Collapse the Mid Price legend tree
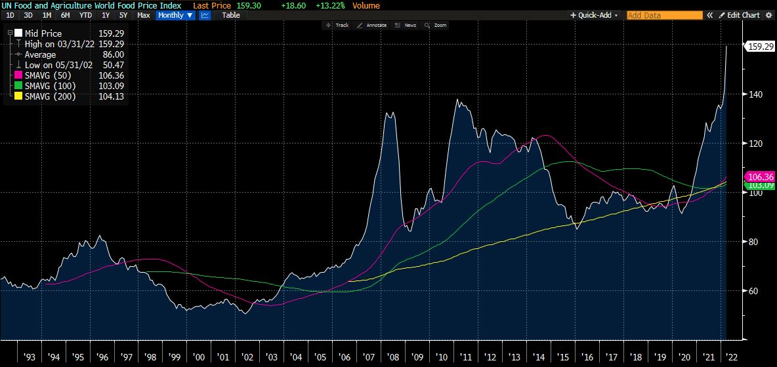Image resolution: width=777 pixels, height=367 pixels. click(9, 32)
